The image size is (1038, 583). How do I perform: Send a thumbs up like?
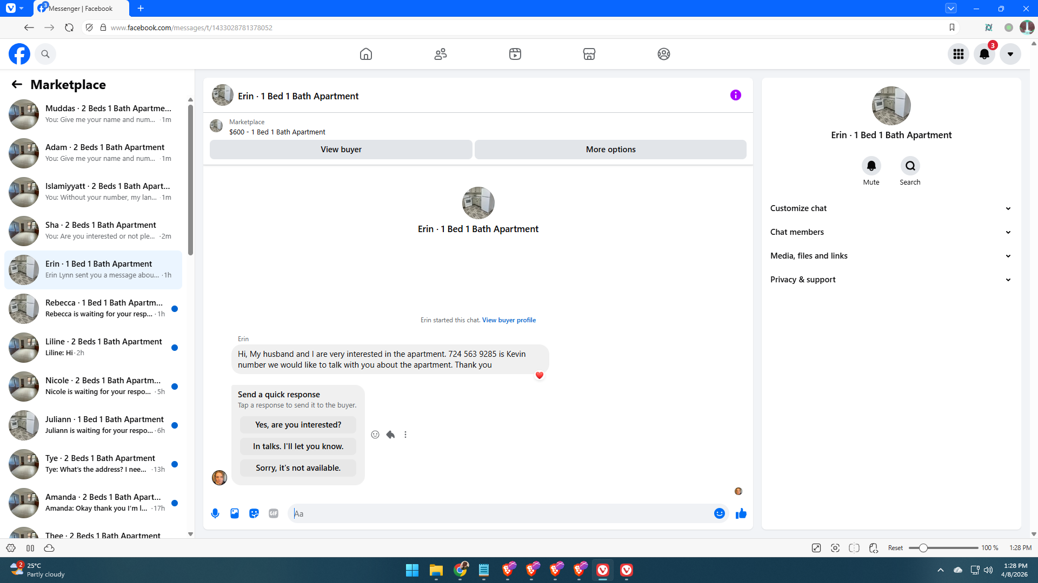pos(741,513)
